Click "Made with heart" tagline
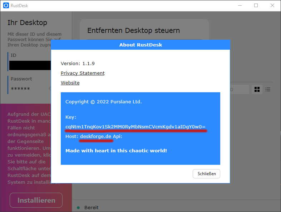This screenshot has width=281, height=212. 116,151
